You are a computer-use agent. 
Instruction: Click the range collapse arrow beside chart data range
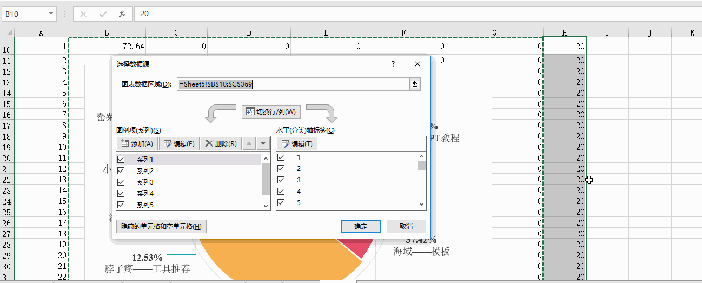click(415, 84)
